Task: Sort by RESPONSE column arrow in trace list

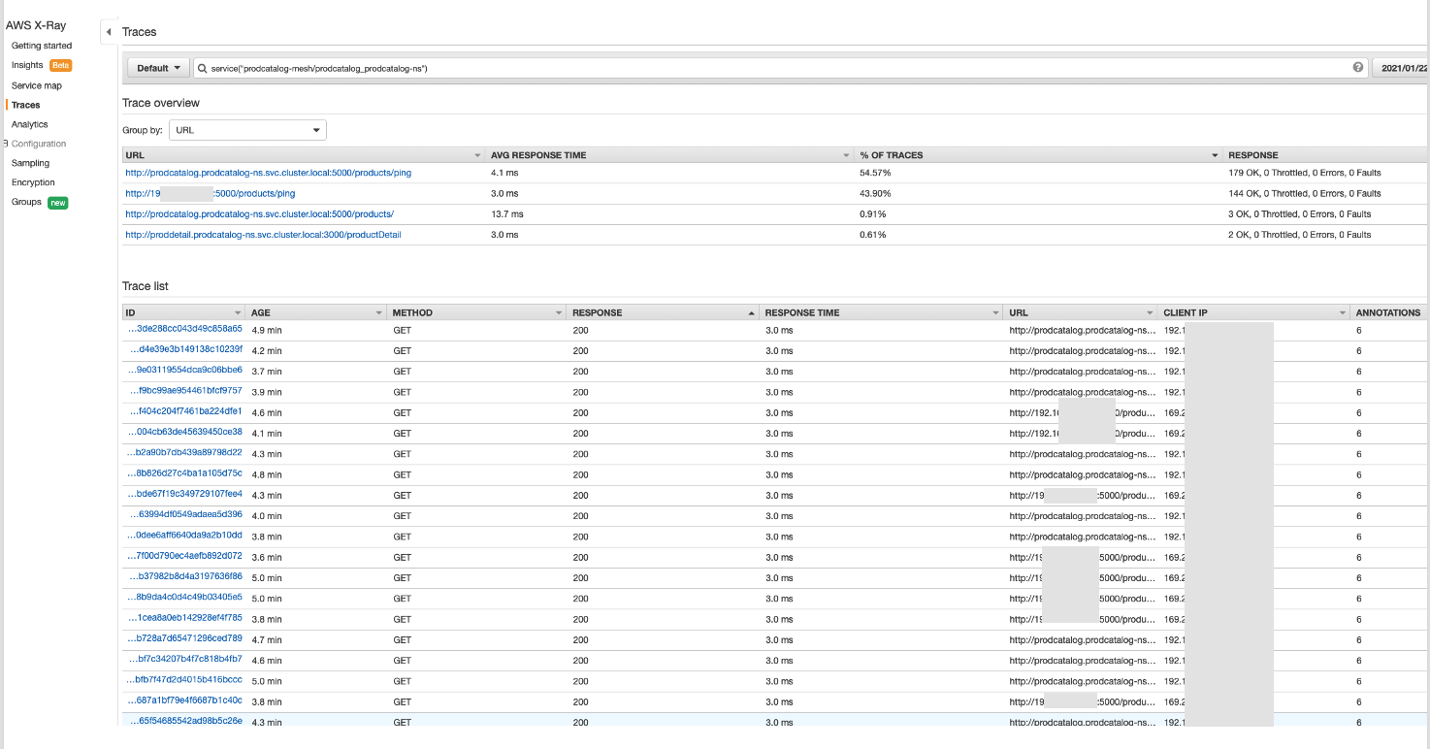Action: point(752,312)
